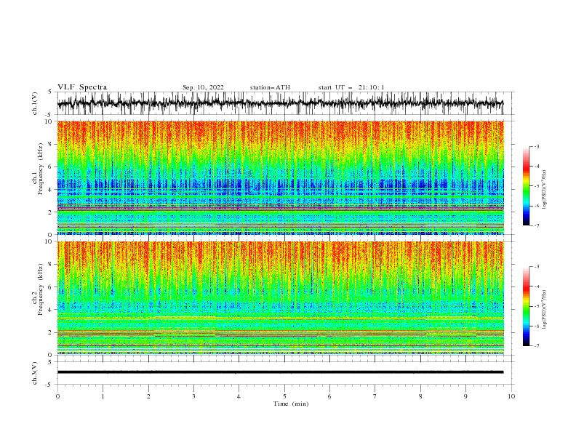The height and width of the screenshot is (445, 576).
Task: Click the ch.2 spectrogram panel
Action: pyautogui.click(x=280, y=298)
